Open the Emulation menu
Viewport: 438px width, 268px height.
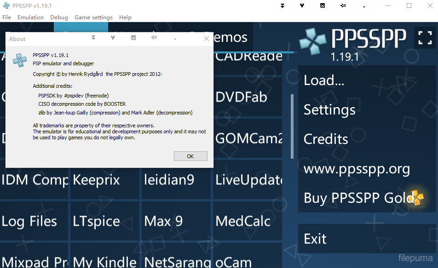[x=30, y=17]
